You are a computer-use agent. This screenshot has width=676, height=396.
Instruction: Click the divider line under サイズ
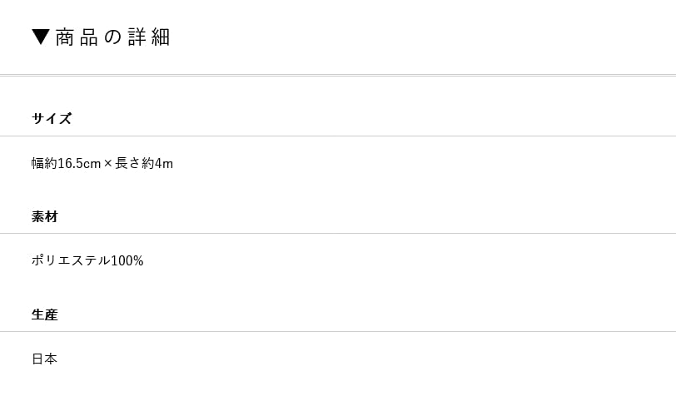click(x=338, y=136)
